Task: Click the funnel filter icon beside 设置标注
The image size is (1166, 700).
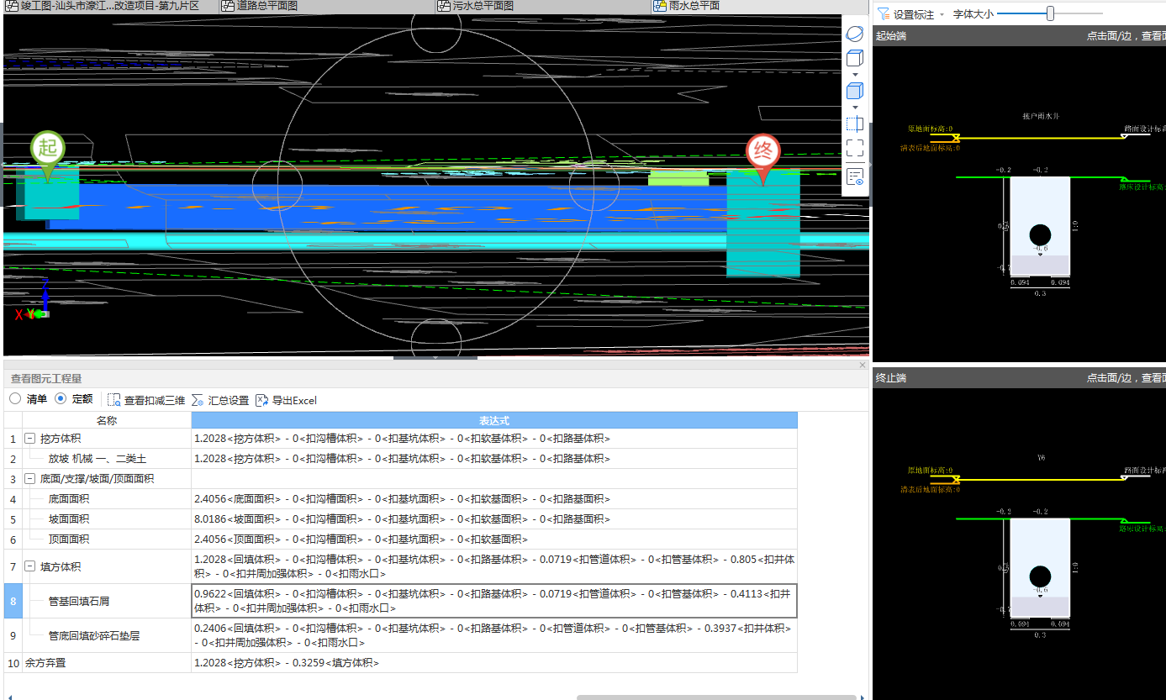Action: coord(883,14)
